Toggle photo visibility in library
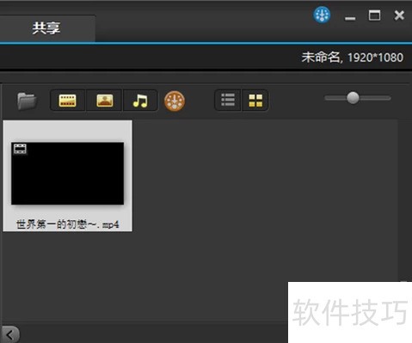 point(105,101)
